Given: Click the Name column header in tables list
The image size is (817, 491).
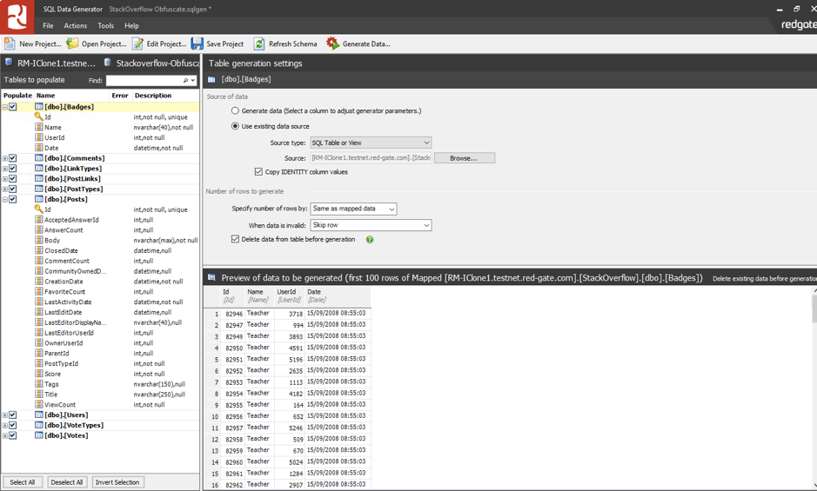Looking at the screenshot, I should [x=72, y=96].
